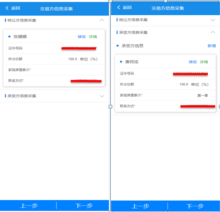Go back with 返回 on left screen

(13, 8)
